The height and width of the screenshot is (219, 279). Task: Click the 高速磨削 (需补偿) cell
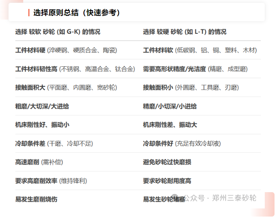point(39,162)
